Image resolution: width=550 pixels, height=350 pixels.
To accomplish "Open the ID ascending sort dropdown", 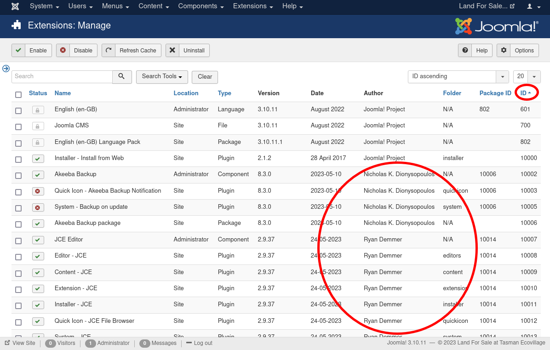I will pos(458,76).
